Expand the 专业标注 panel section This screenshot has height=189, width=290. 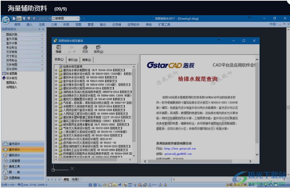[23, 48]
